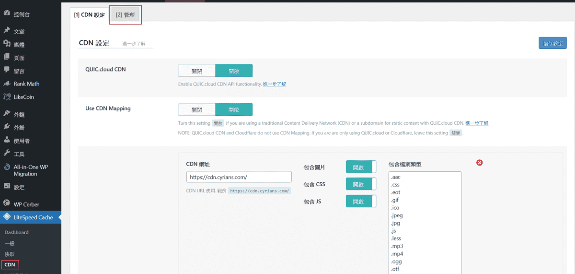Click the 媒體 media library icon

(x=7, y=44)
